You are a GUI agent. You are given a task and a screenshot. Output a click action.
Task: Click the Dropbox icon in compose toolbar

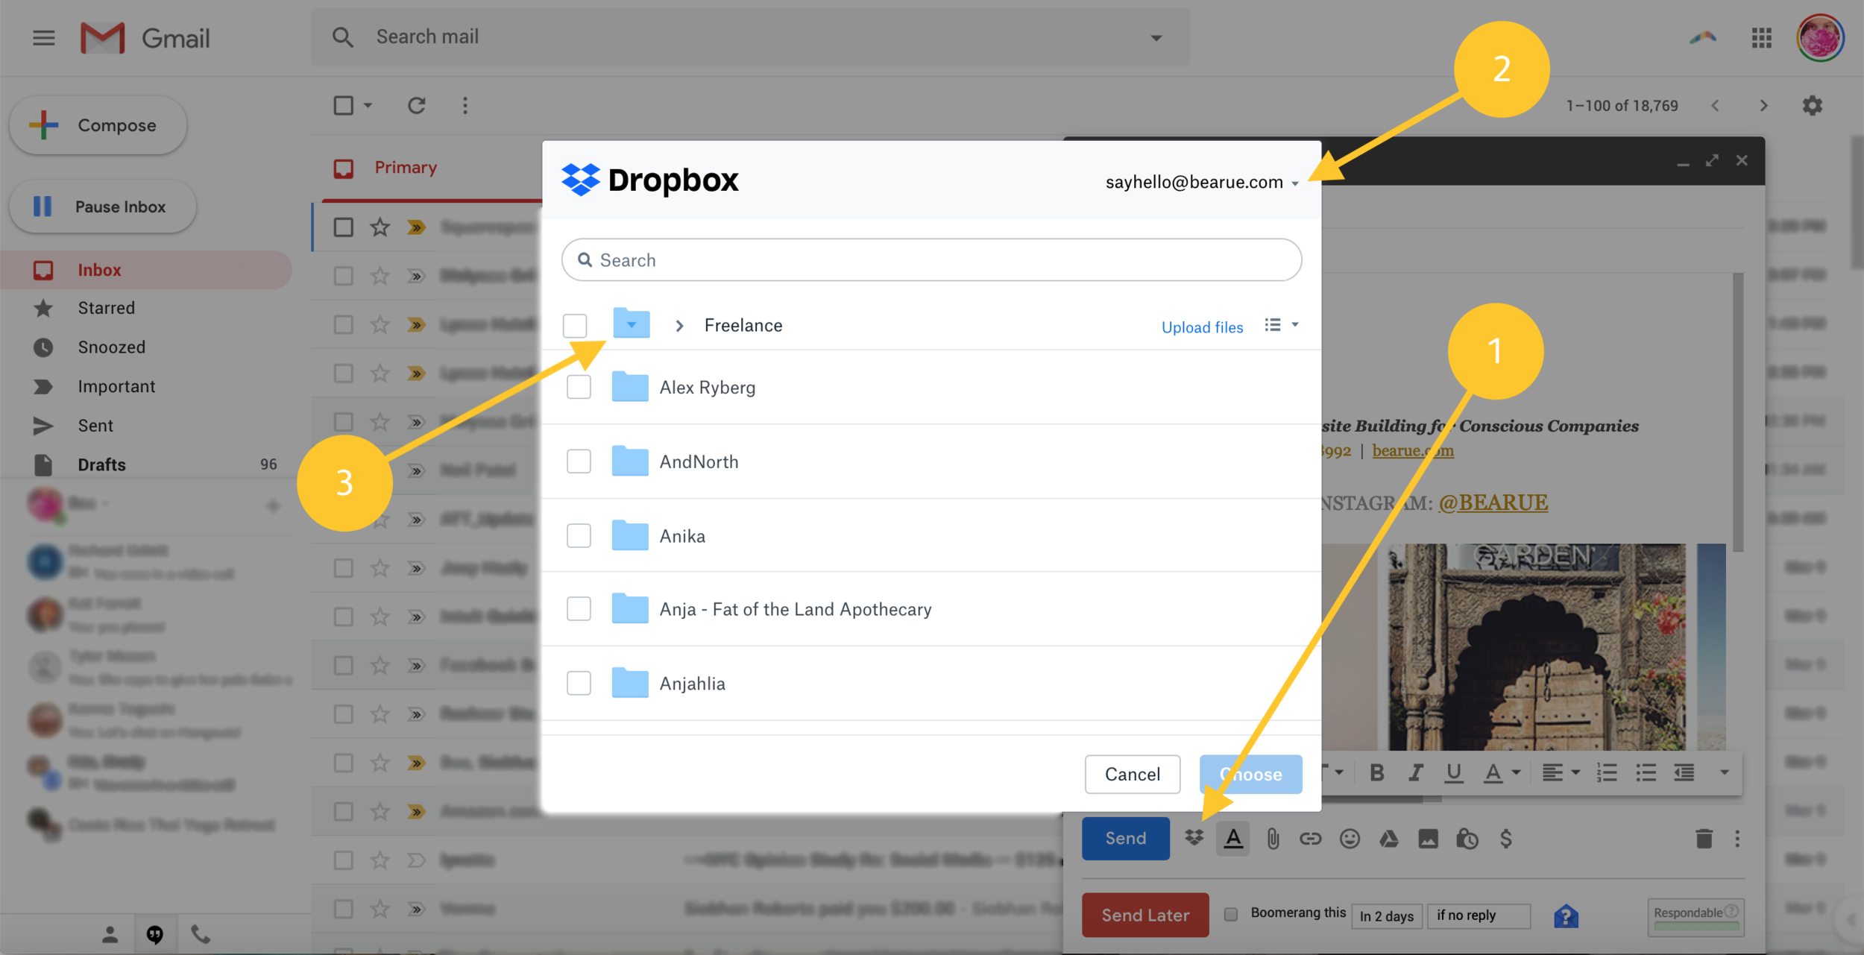point(1194,838)
